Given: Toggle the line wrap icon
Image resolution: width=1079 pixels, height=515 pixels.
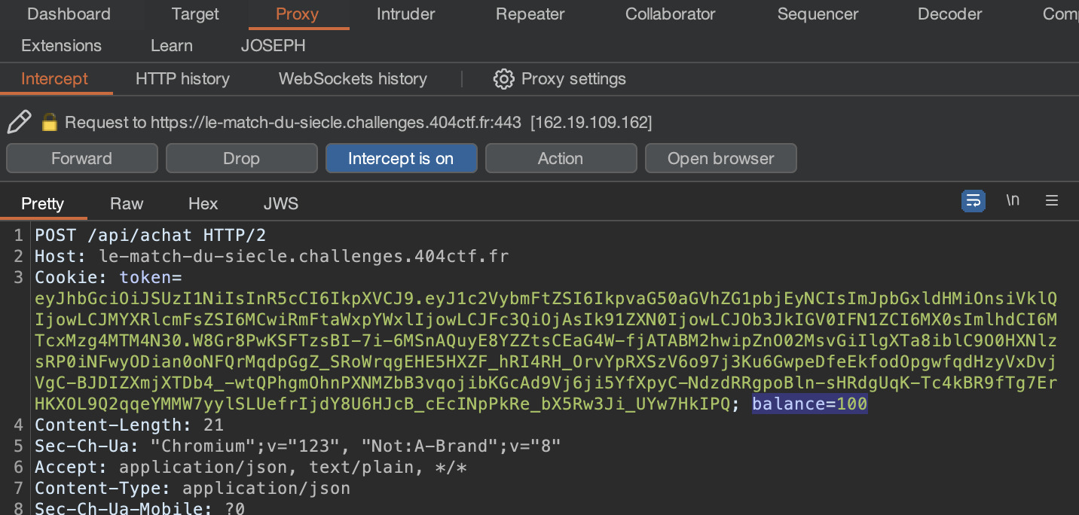Looking at the screenshot, I should [x=973, y=201].
